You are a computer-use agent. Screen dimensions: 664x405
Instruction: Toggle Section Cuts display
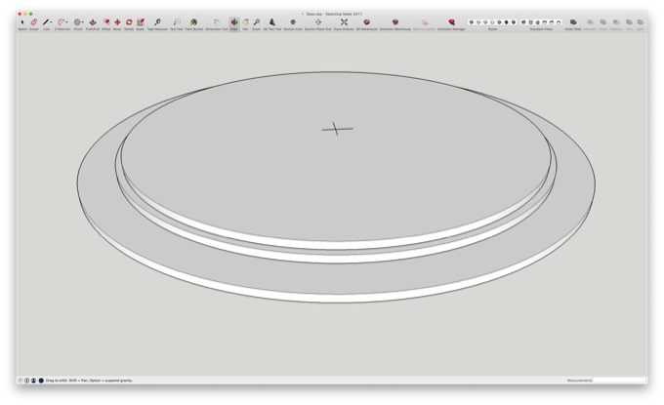click(293, 22)
